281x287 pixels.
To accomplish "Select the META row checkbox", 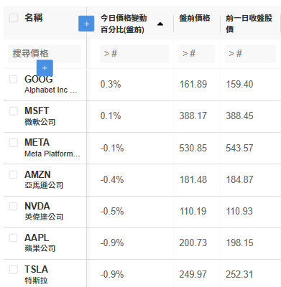I will pos(14,143).
